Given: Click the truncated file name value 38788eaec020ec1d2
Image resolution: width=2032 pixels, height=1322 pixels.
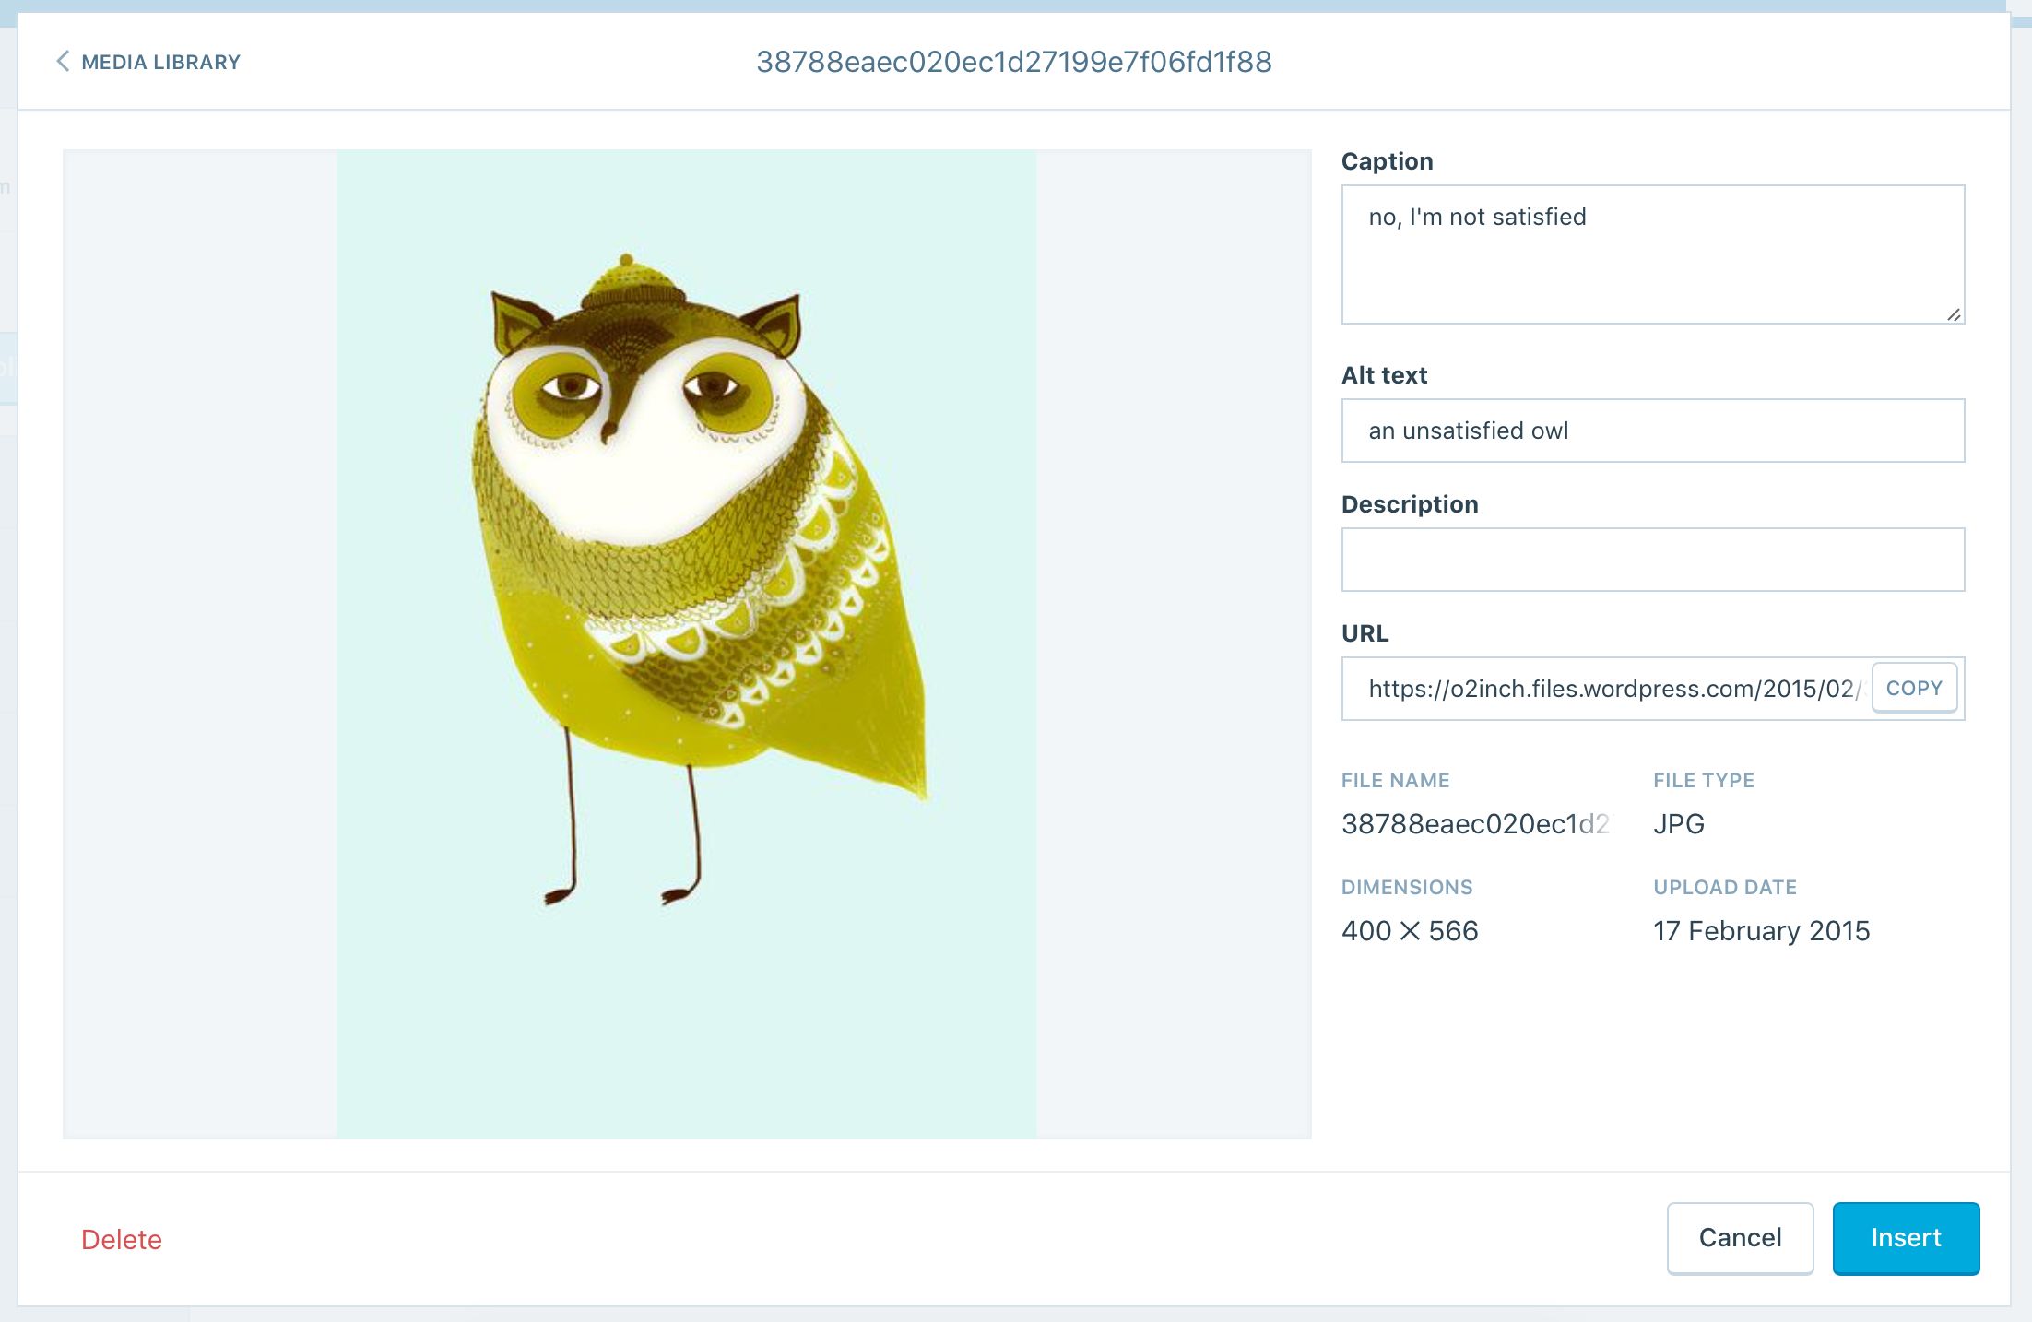Looking at the screenshot, I should click(1475, 824).
